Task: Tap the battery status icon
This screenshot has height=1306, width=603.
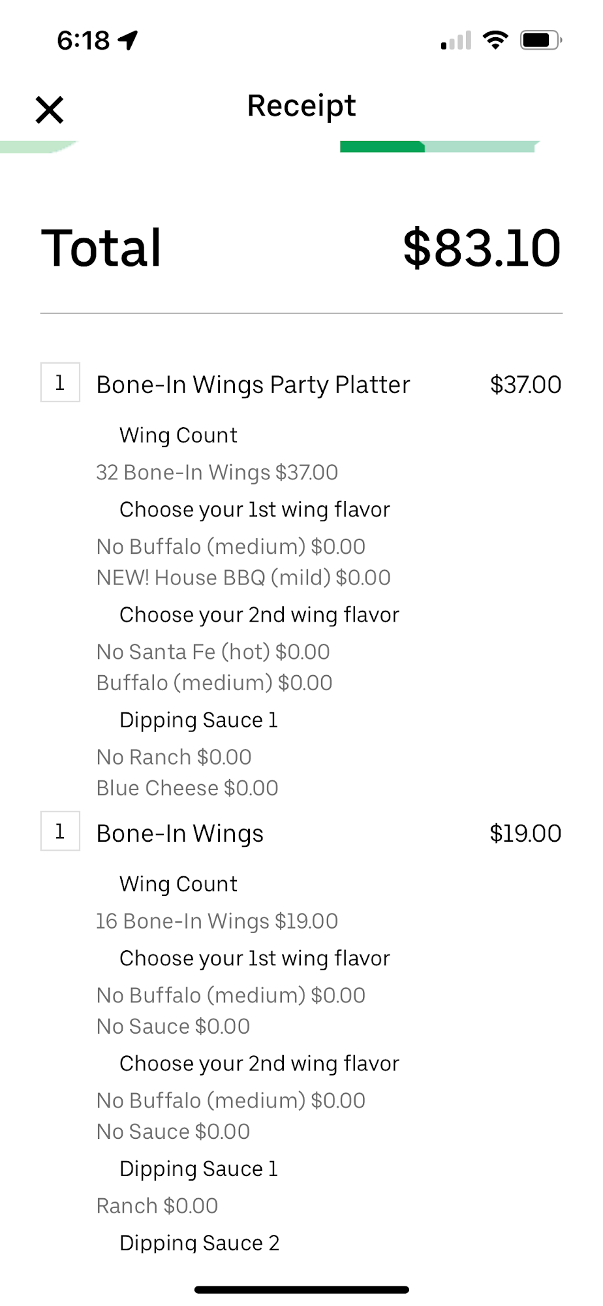Action: click(540, 40)
